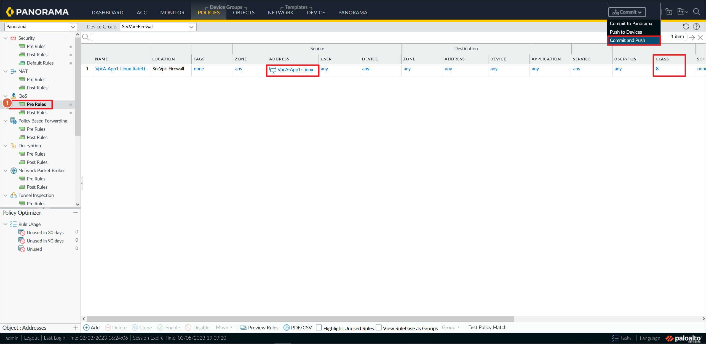Collapse the QoS tree node
The width and height of the screenshot is (706, 344).
pos(5,96)
